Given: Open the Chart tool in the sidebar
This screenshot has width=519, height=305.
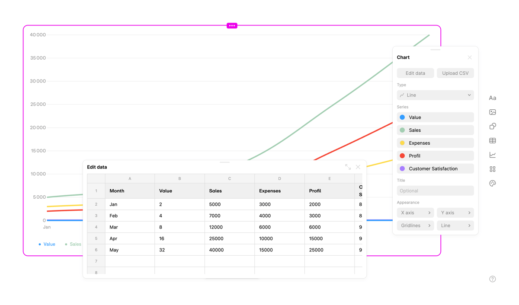Looking at the screenshot, I should (x=492, y=155).
